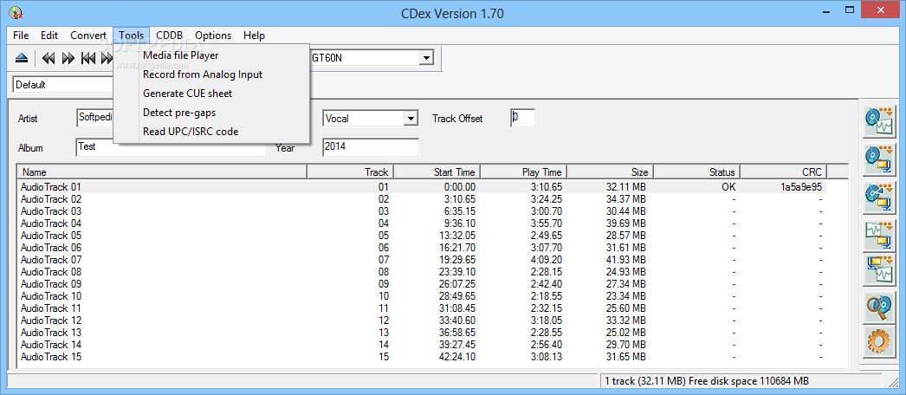Click the Year field showing 2014

(371, 147)
